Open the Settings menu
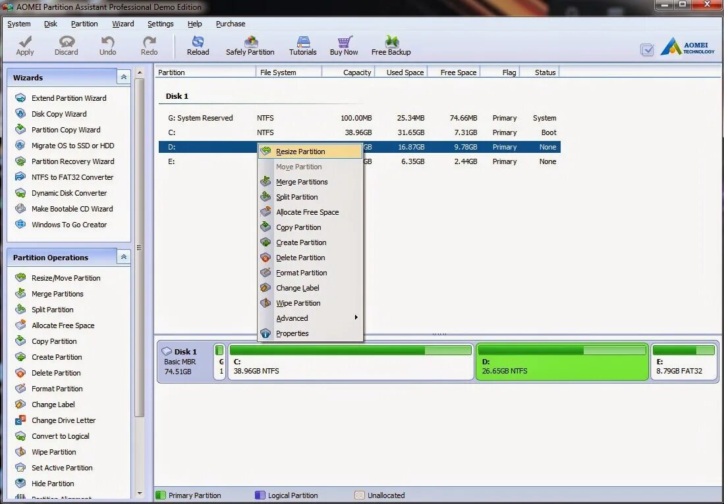 pyautogui.click(x=161, y=24)
